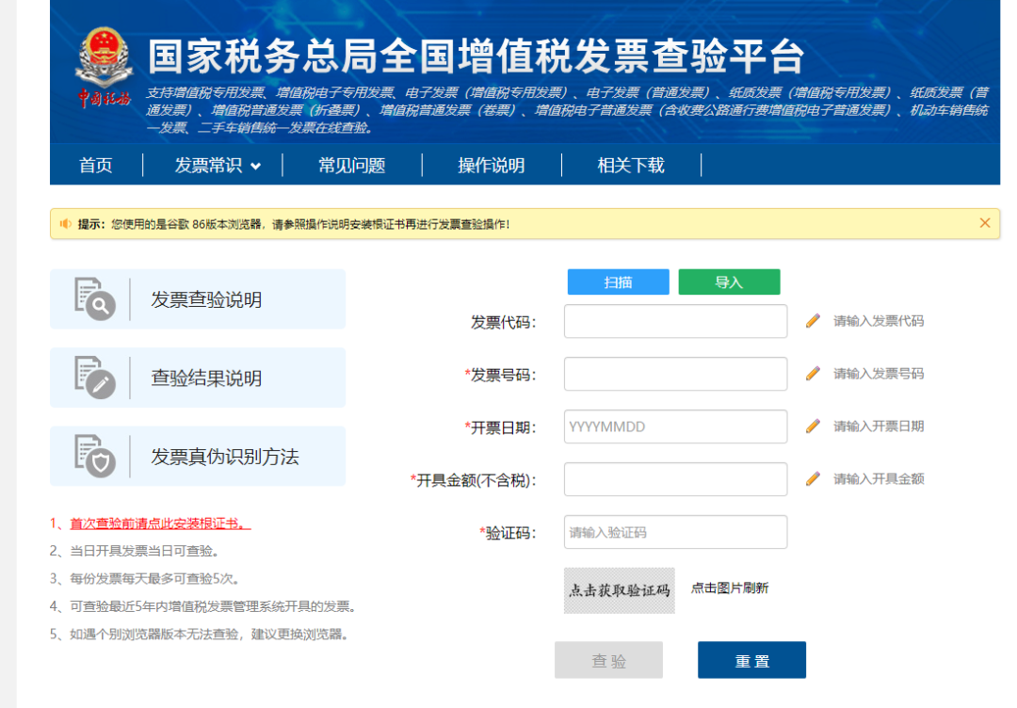Click the 国家税务总局全国增值税发票查验平台 title

476,56
